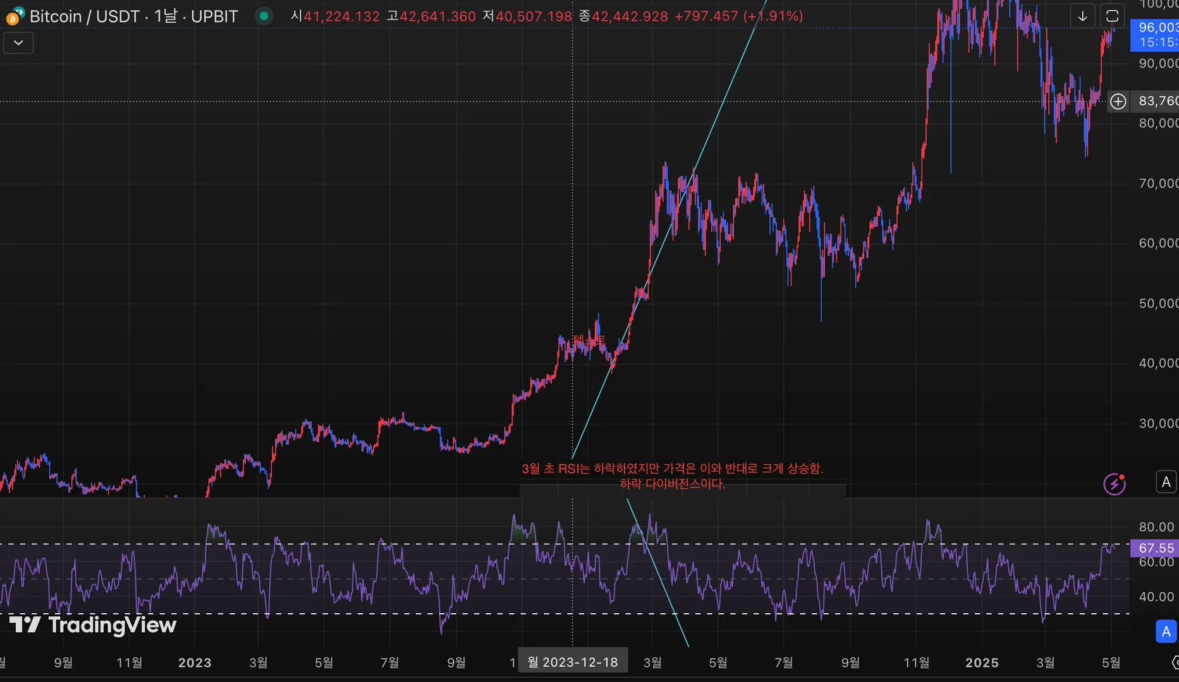Screen dimensions: 1179x682
Task: Select the cyan trend line on RSI pane
Action: tap(657, 572)
